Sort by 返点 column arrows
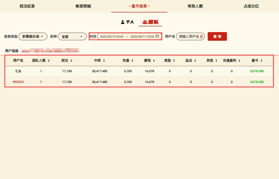The width and height of the screenshot is (279, 179). click(195, 61)
